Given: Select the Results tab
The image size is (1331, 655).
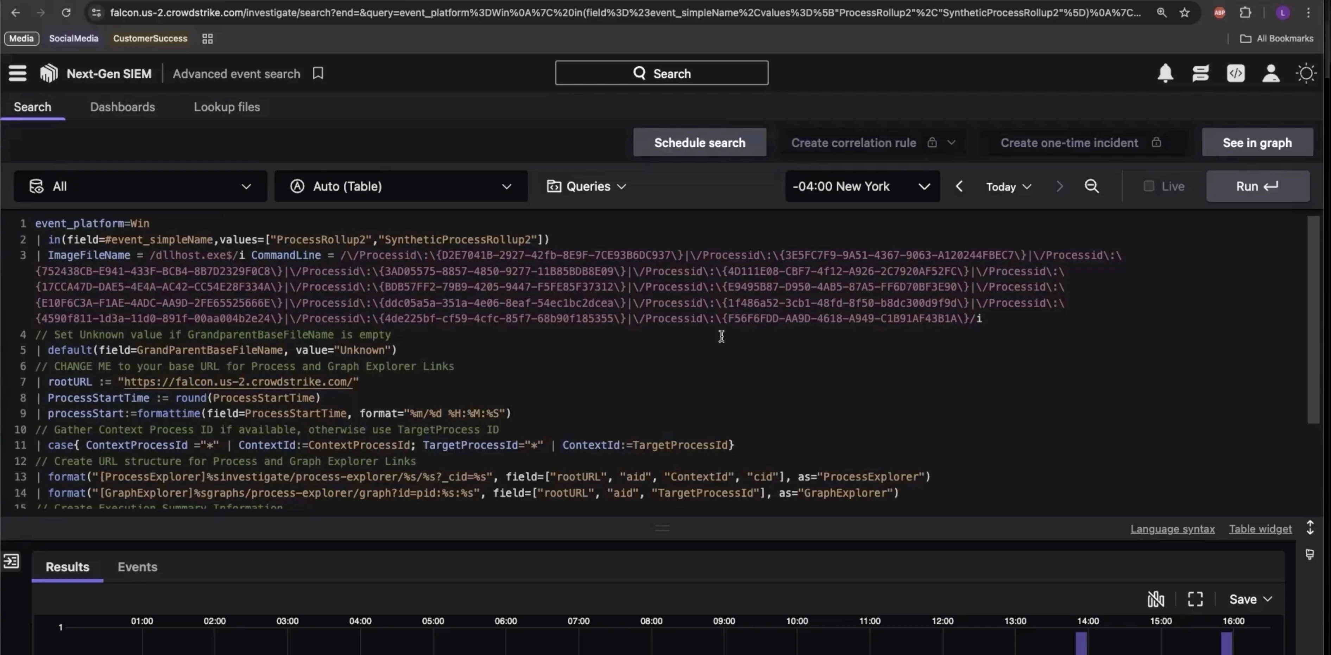Looking at the screenshot, I should (67, 567).
